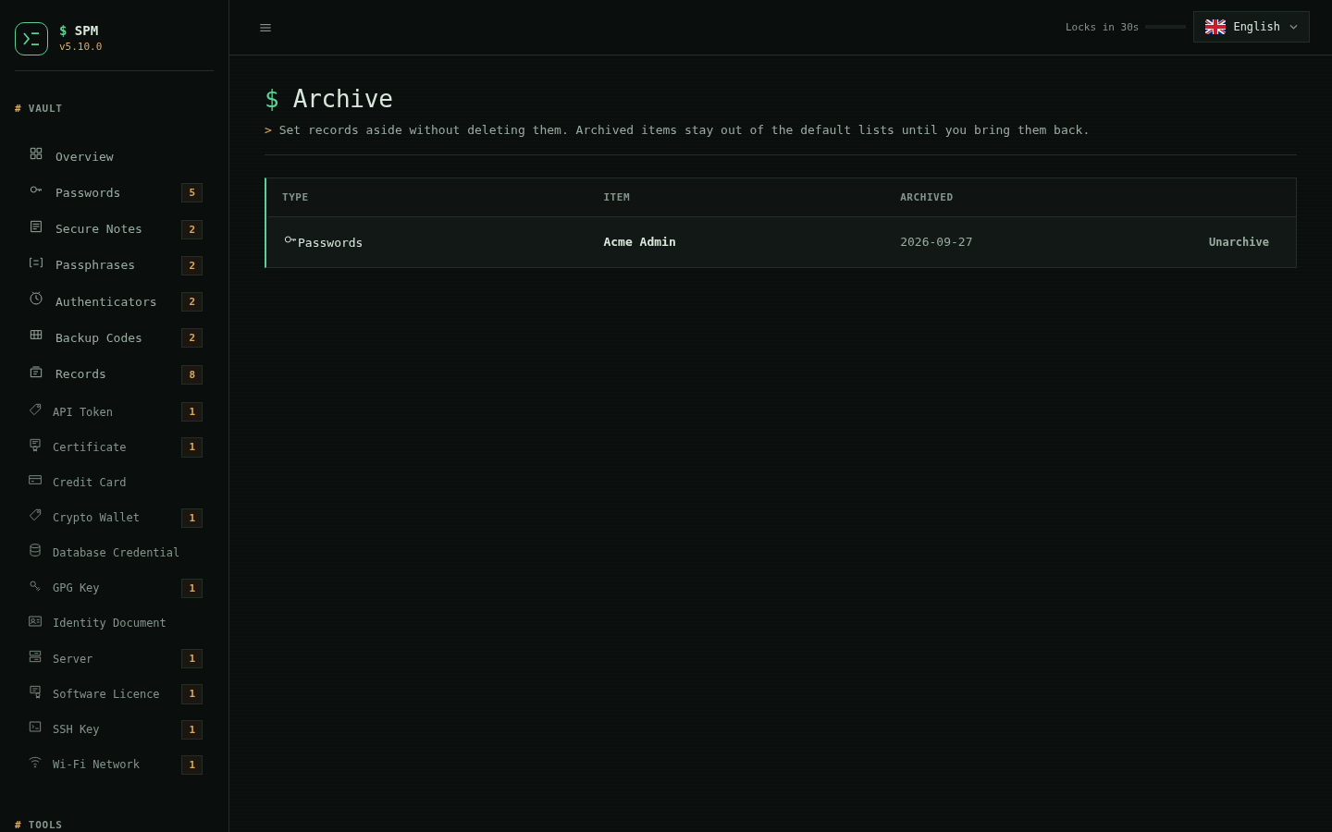Click the Acme Admin item name
This screenshot has height=832, width=1332.
click(639, 242)
